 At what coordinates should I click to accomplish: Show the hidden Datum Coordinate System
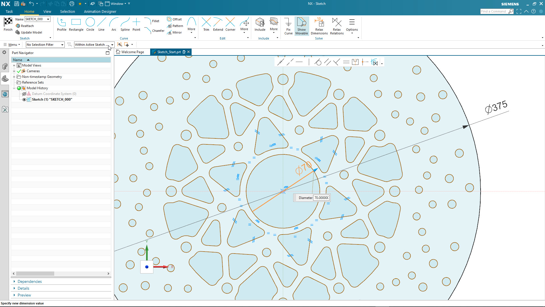pyautogui.click(x=24, y=94)
